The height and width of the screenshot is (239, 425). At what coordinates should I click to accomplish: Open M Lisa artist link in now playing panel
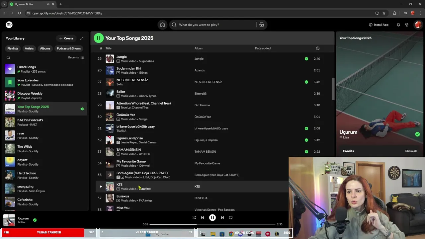coord(344,137)
